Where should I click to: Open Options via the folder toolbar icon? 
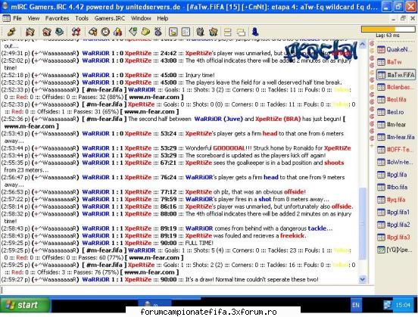click(30, 32)
